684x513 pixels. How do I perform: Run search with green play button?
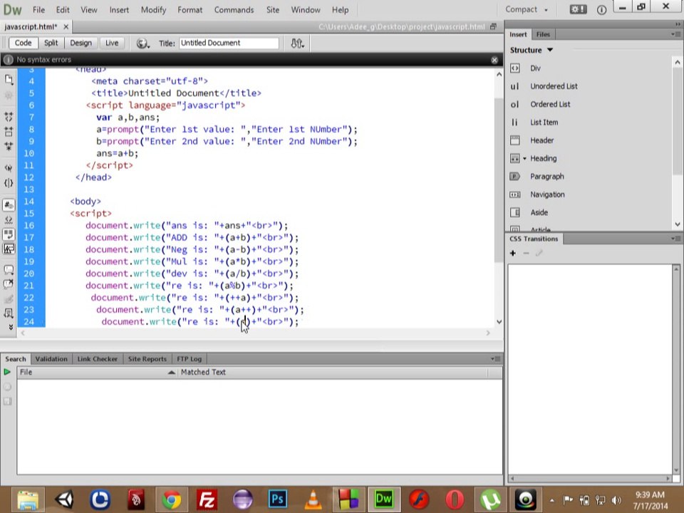point(7,372)
